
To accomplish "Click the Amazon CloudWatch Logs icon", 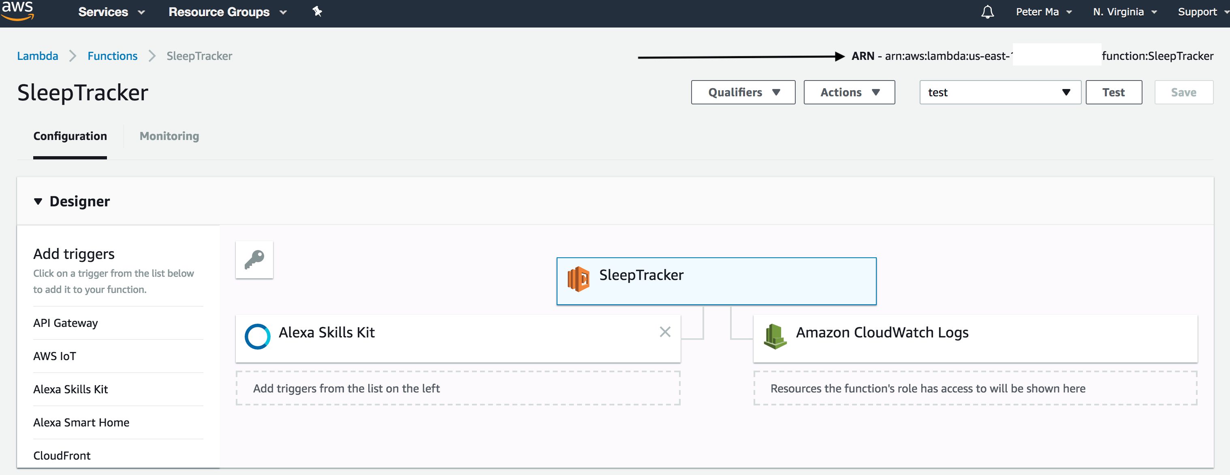I will pyautogui.click(x=775, y=336).
